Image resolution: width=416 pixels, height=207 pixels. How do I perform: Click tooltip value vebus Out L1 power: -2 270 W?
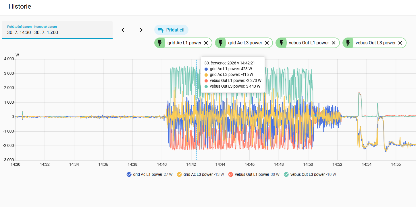236,80
